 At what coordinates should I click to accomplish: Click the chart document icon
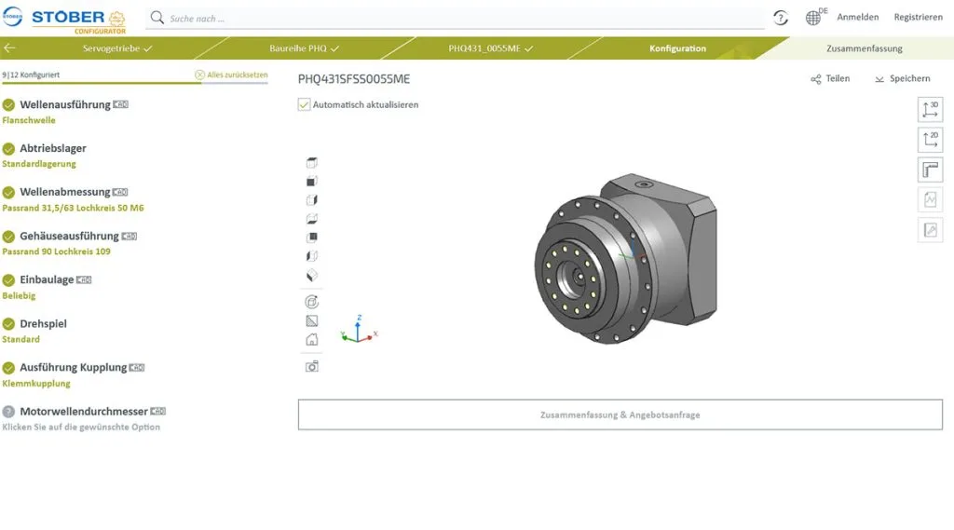click(x=930, y=199)
